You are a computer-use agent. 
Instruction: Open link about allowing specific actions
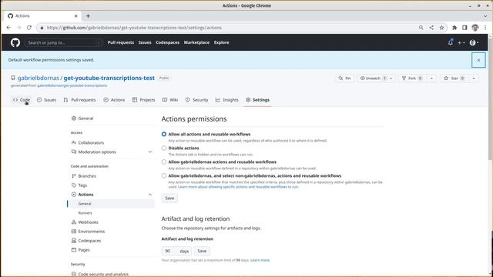pos(238,187)
